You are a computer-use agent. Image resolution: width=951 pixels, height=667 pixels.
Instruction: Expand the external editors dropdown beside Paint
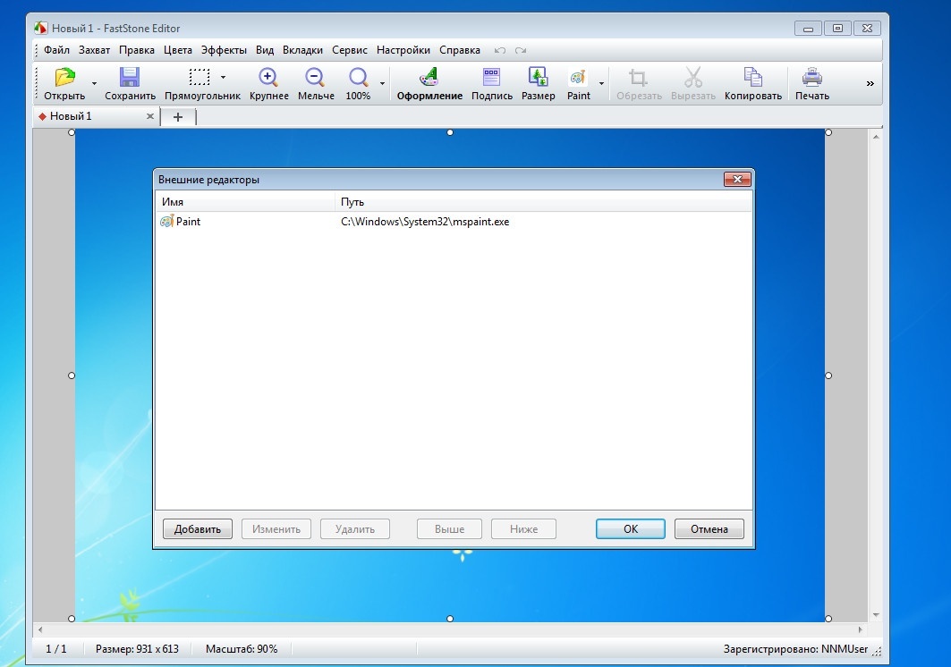click(x=601, y=84)
